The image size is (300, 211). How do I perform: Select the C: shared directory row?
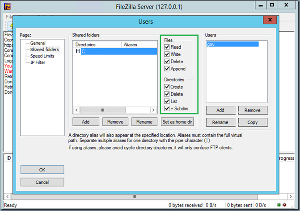pos(119,51)
